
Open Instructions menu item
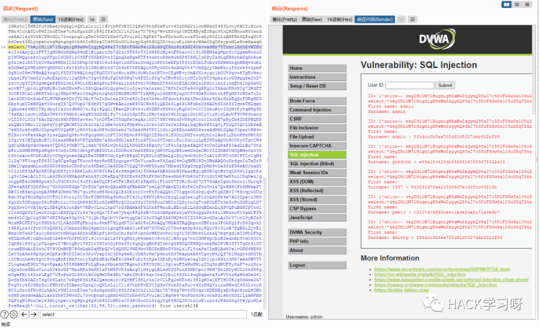click(x=317, y=77)
